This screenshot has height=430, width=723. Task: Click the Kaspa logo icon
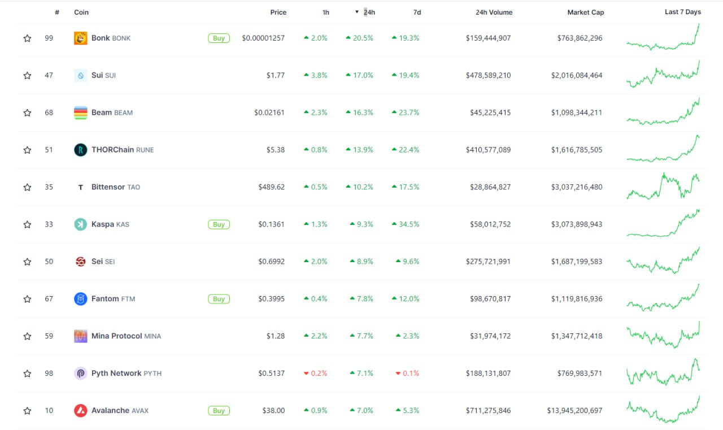point(81,224)
